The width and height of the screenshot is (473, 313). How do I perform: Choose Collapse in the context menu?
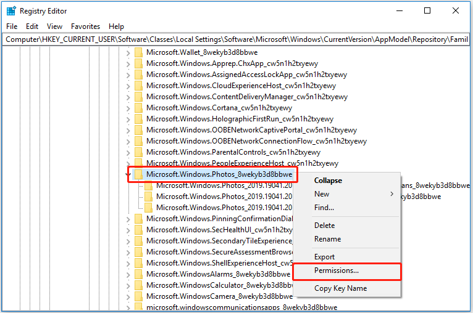click(347, 181)
